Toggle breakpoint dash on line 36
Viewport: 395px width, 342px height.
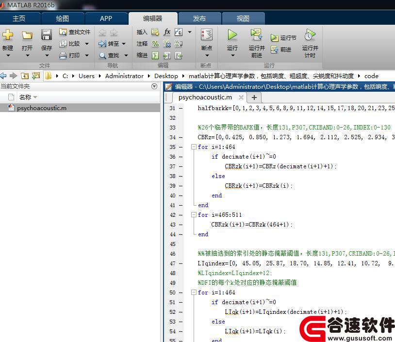point(181,157)
